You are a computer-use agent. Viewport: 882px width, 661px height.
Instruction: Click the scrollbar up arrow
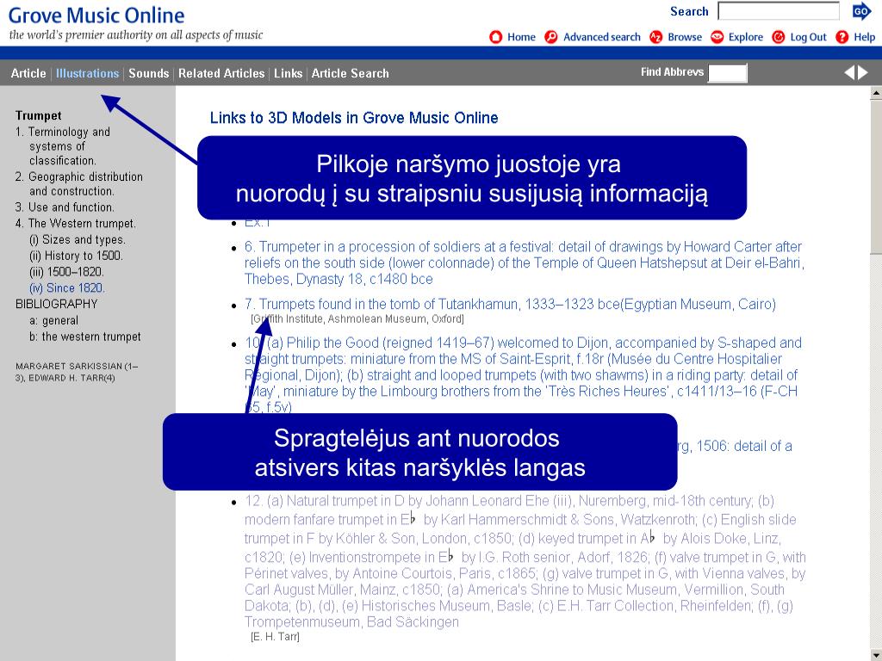(x=876, y=92)
